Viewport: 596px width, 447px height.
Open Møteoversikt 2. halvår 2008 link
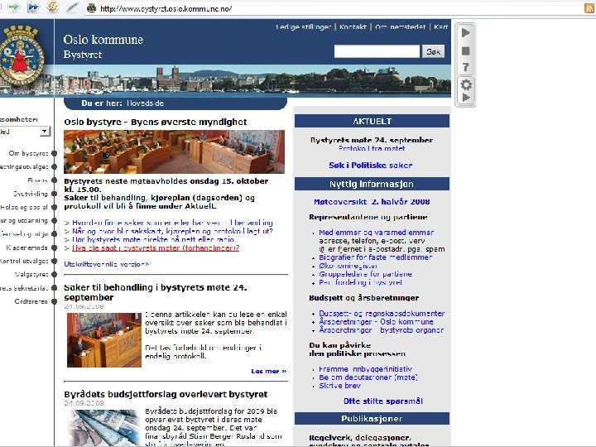(x=372, y=201)
